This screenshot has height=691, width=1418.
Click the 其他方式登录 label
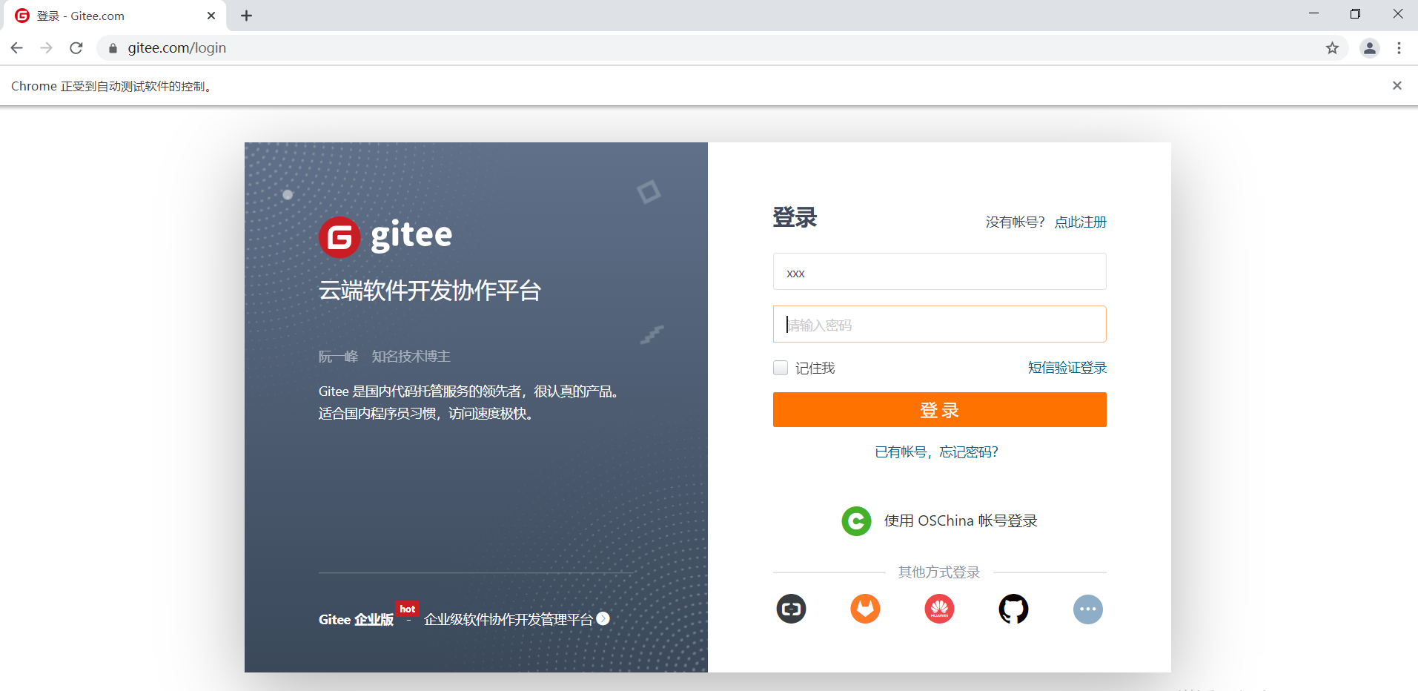point(939,572)
